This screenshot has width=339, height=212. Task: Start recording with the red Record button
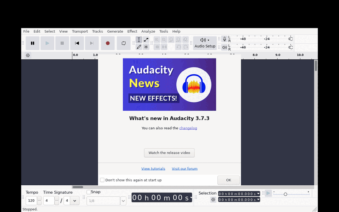pos(108,43)
